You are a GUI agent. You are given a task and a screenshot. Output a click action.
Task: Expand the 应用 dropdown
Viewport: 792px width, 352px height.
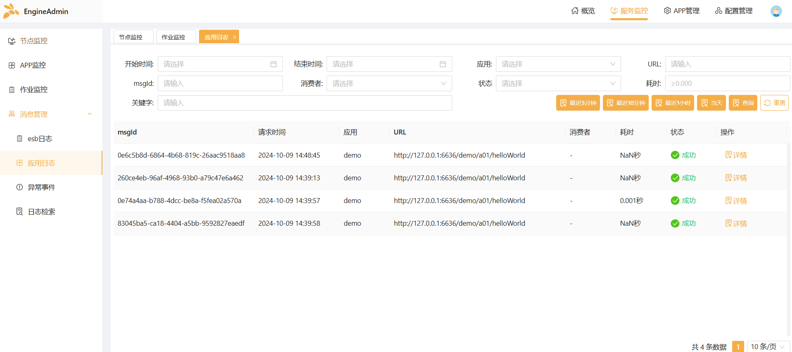558,64
